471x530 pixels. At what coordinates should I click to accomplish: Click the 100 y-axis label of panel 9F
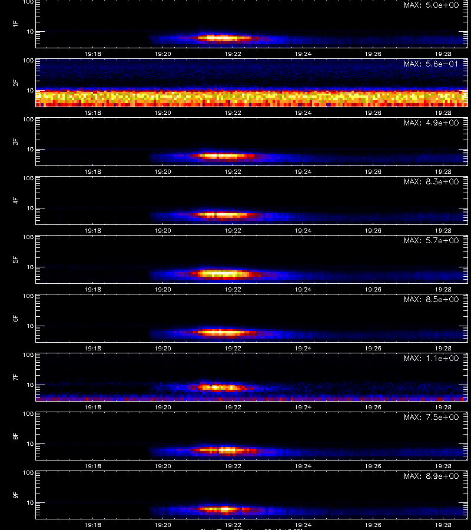pos(28,473)
